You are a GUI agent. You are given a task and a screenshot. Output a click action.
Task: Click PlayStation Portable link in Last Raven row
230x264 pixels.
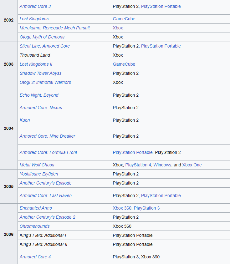(161, 195)
